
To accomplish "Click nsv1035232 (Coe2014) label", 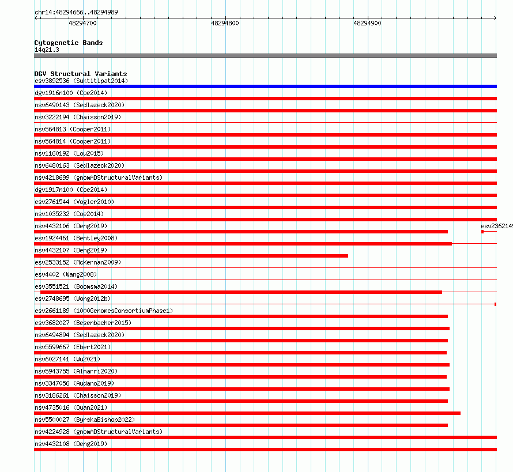I will tap(69, 214).
